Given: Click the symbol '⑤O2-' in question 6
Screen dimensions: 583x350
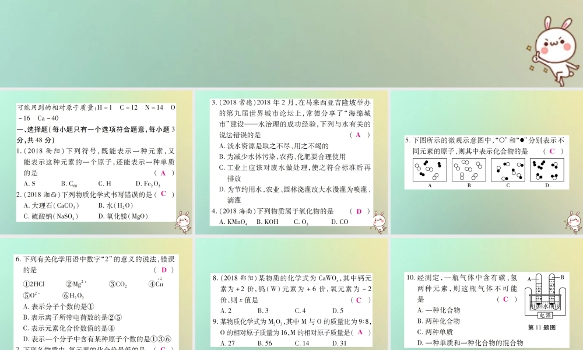Looking at the screenshot, I should pos(31,296).
